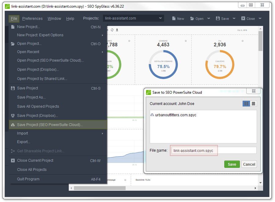Image resolution: width=275 pixels, height=202 pixels.
Task: Click the horizontal scrollbar right arrow
Action: [x=255, y=188]
